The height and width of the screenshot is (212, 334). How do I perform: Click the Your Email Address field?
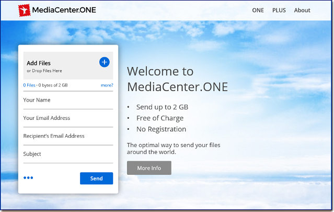[x=68, y=118]
